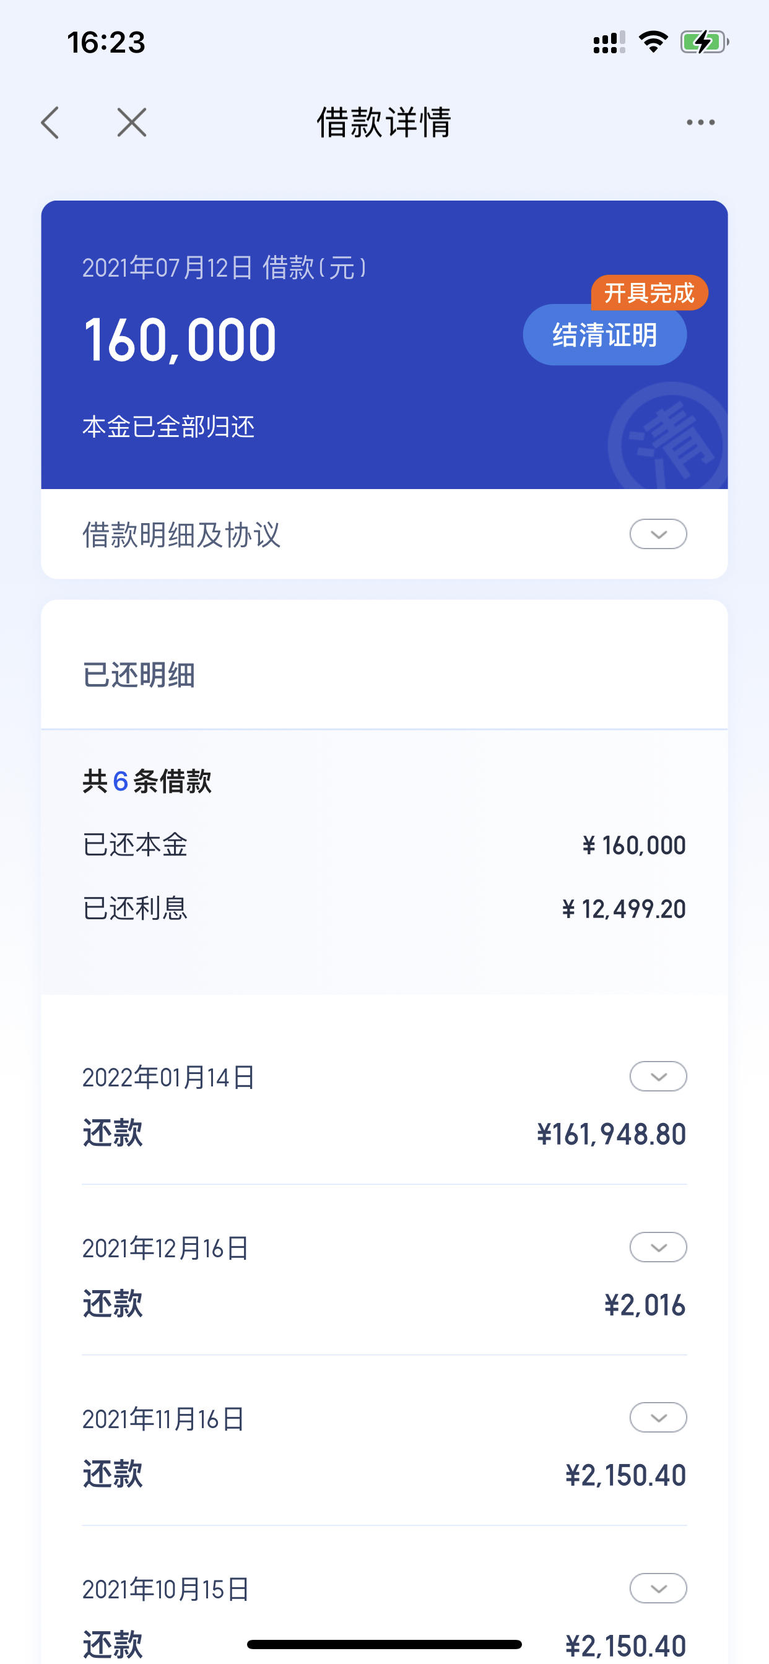
Task: Expand the 2021年11月16日 repayment chevron
Action: tap(658, 1417)
